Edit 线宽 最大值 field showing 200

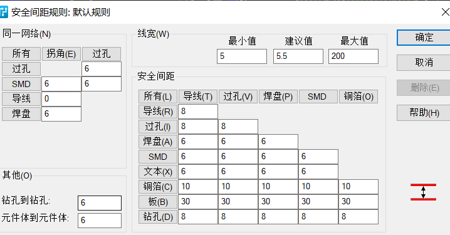tap(353, 56)
